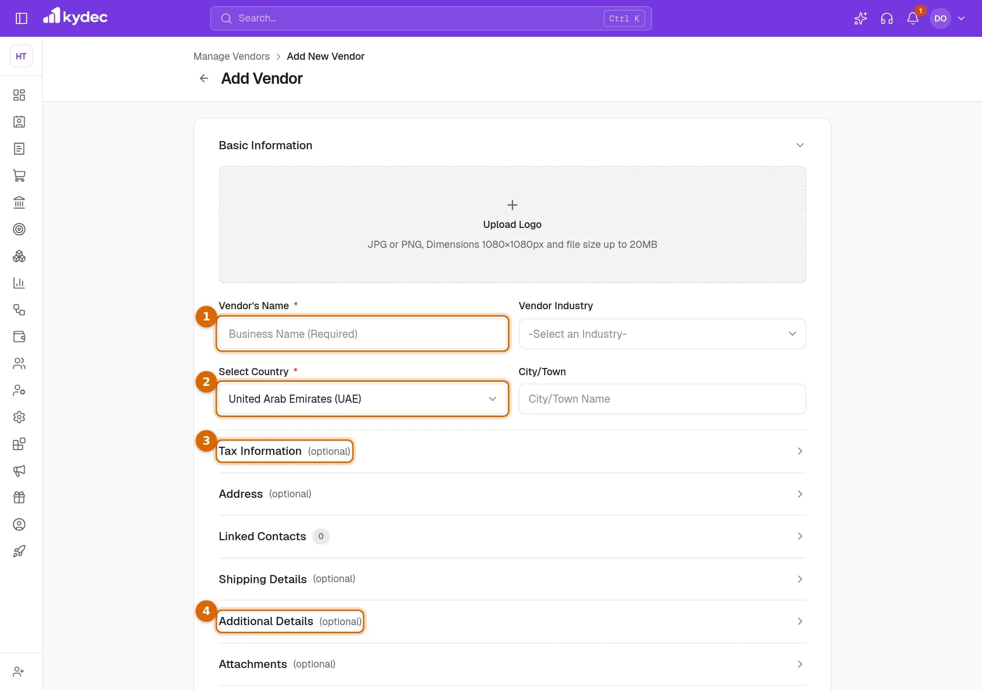Open the megaphone sidebar icon
982x690 pixels.
click(x=19, y=471)
